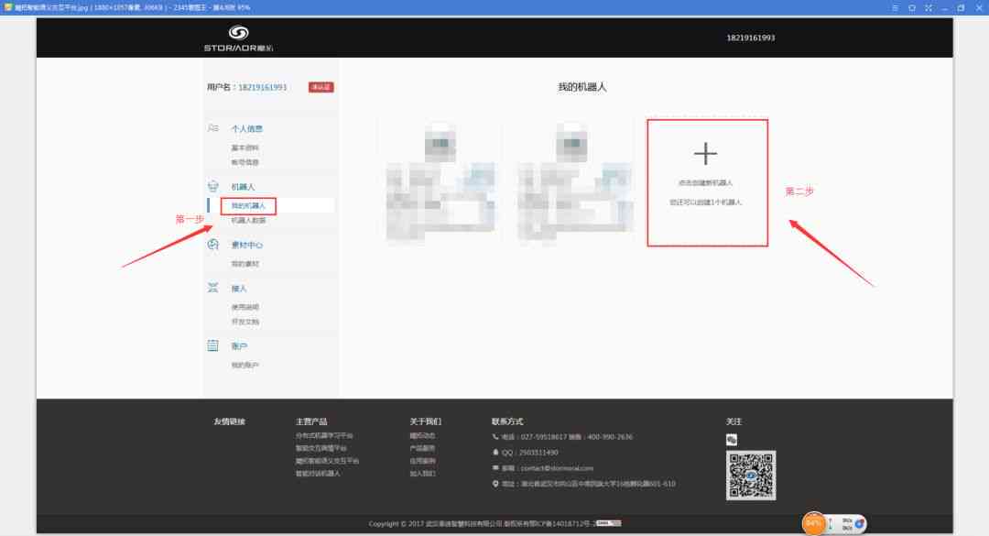Select 机器人数据 under the robot section
989x536 pixels.
pyautogui.click(x=248, y=220)
